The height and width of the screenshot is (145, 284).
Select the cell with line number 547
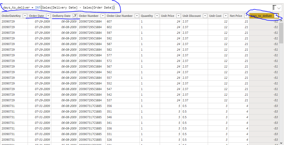123,89
